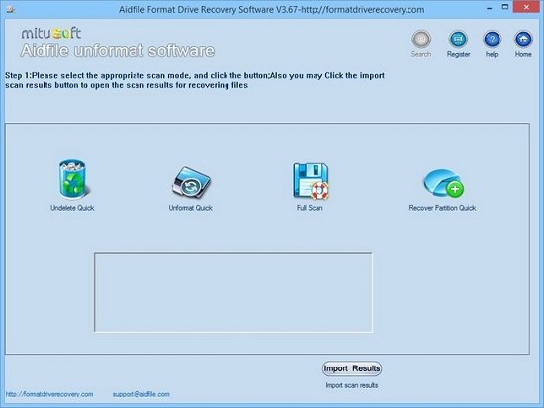The image size is (544, 408).
Task: Click the mitusoft logo
Action: [51, 33]
